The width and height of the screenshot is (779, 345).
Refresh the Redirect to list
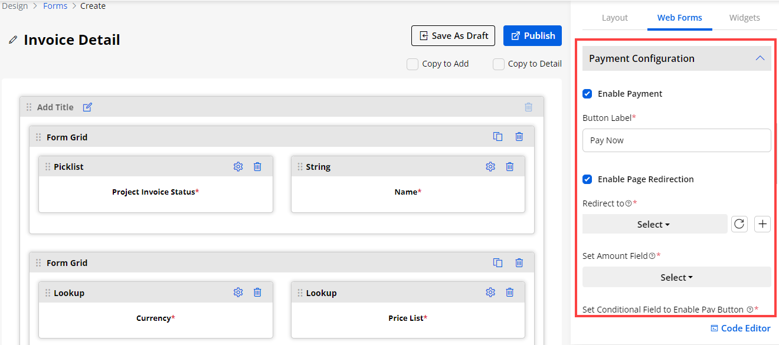pyautogui.click(x=739, y=224)
